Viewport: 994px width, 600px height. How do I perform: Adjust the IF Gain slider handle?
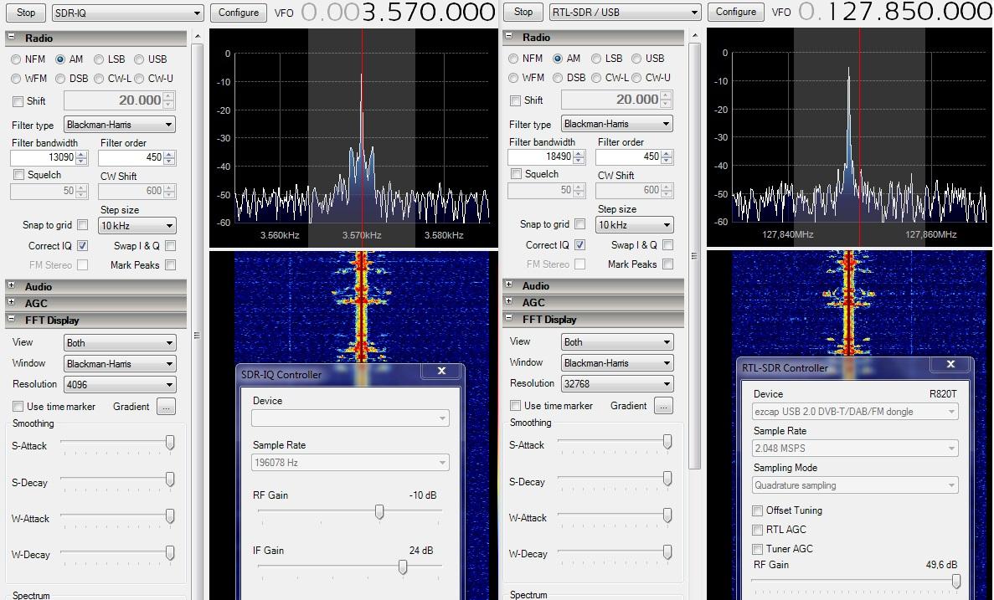pyautogui.click(x=403, y=567)
